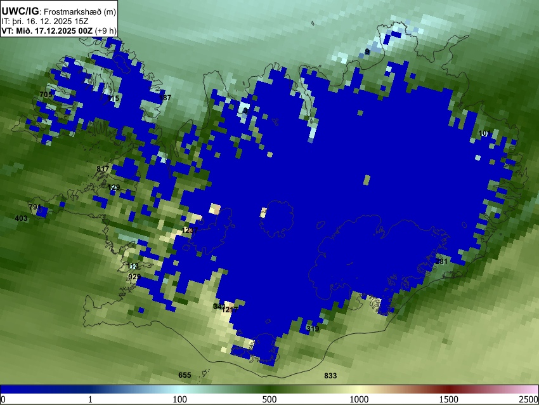The width and height of the screenshot is (539, 405).
Task: Click the map value 113
Action: click(133, 265)
